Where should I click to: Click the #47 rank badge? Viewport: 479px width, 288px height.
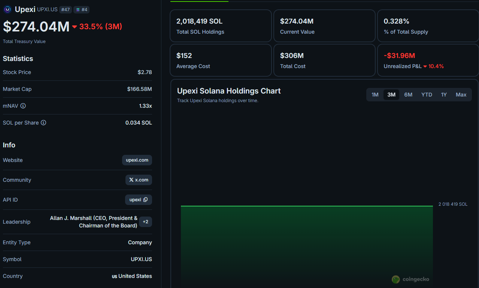(x=65, y=10)
